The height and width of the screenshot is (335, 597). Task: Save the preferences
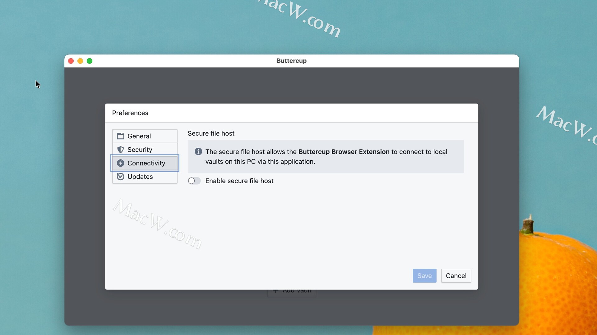point(424,276)
